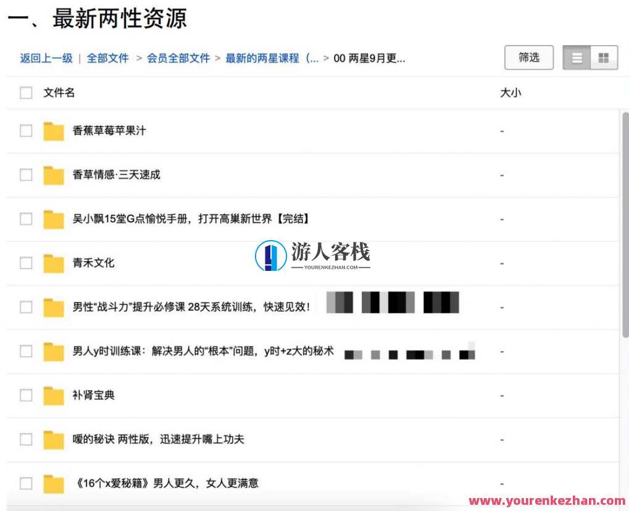Switch to grid view layout
The image size is (629, 511).
pos(604,57)
